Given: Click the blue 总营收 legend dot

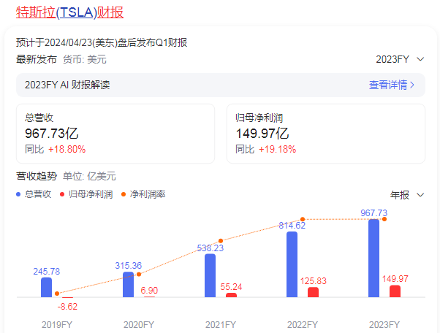Looking at the screenshot, I should click(18, 194).
